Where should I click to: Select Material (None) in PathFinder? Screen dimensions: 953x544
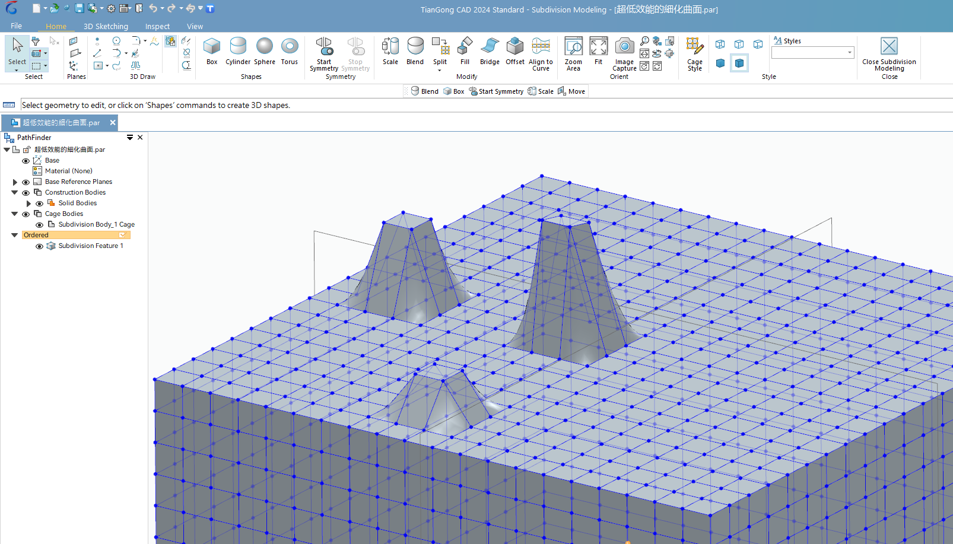tap(69, 171)
